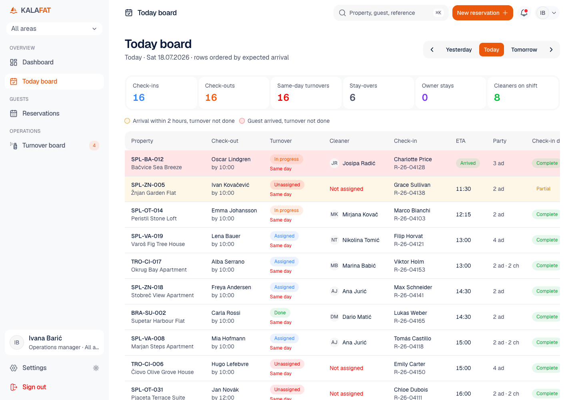Go to previous day arrow
Image resolution: width=576 pixels, height=400 pixels.
(432, 50)
